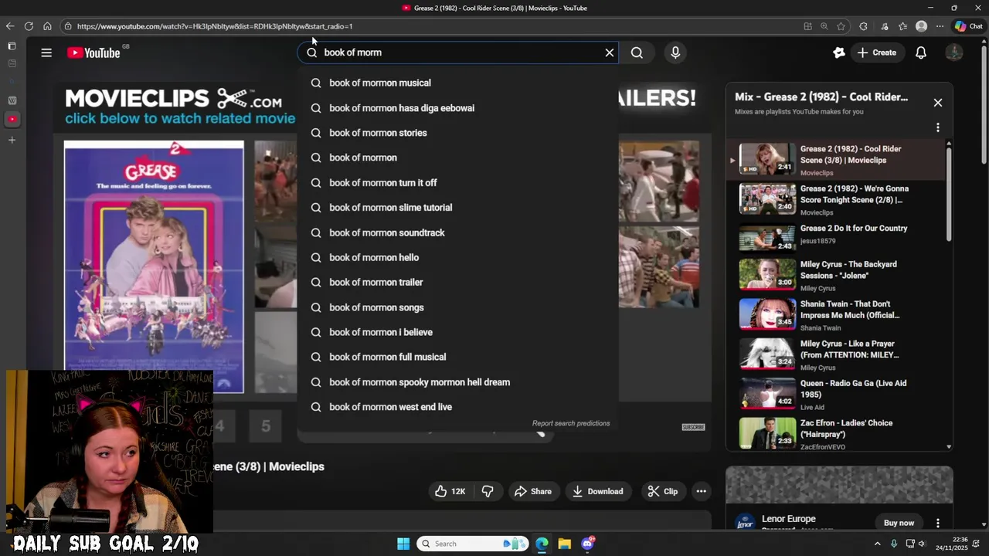Go to the YouTube home logo
Viewport: 989px width, 556px height.
[x=93, y=53]
